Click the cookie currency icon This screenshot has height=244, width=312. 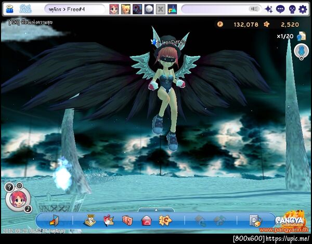266,24
